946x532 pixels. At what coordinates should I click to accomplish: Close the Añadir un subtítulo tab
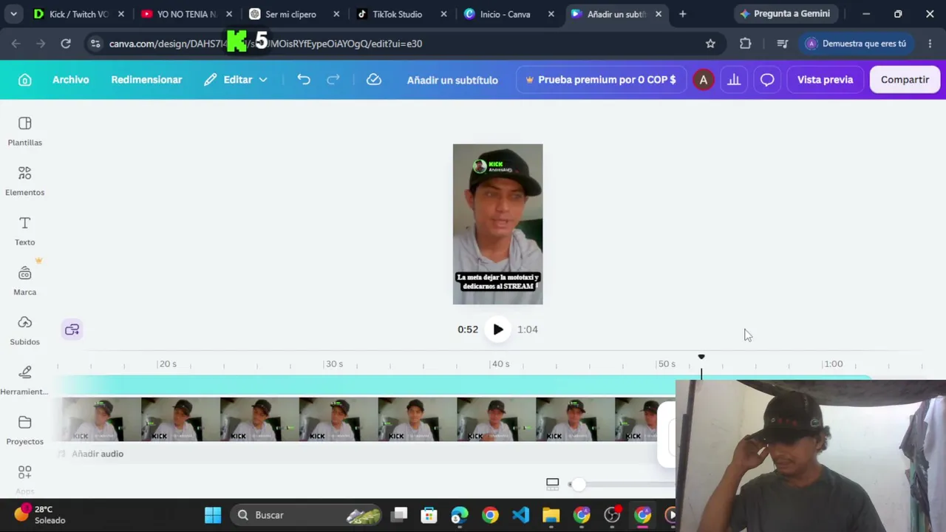(659, 14)
